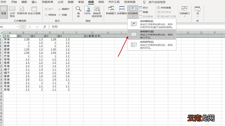
Task: Click View Side by Side (并排查看)
Action: [164, 8]
